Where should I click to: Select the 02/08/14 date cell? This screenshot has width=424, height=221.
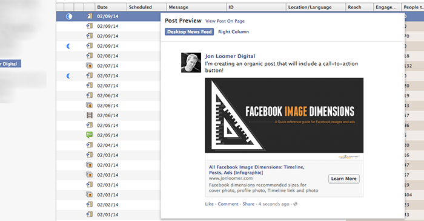point(108,56)
